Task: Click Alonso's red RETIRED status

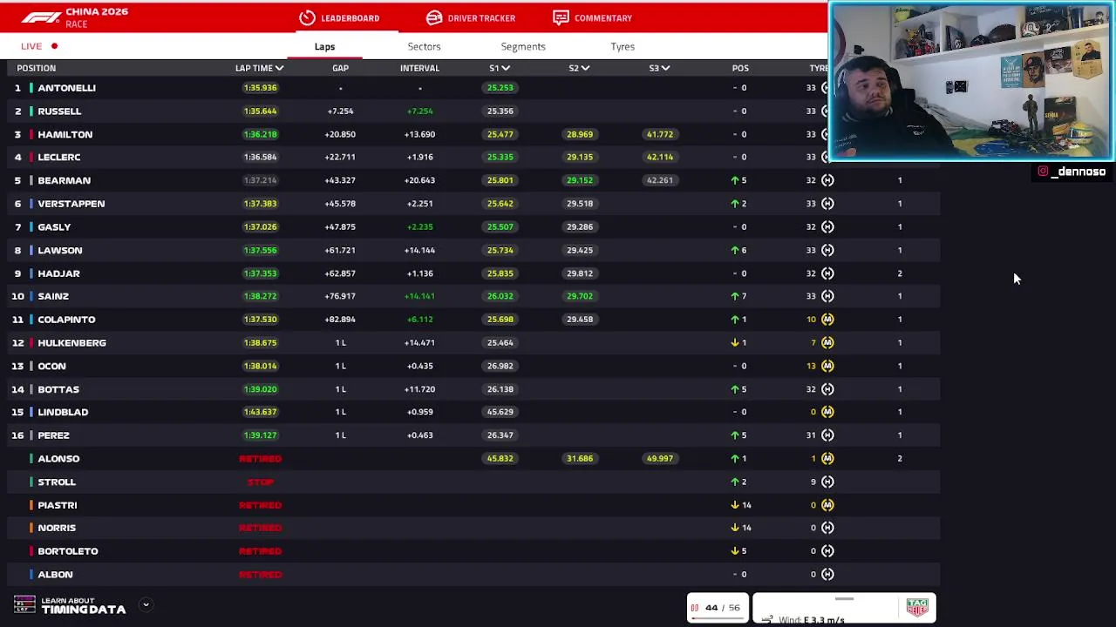Action: 260,458
